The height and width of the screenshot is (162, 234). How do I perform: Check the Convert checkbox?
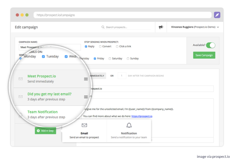click(x=100, y=46)
